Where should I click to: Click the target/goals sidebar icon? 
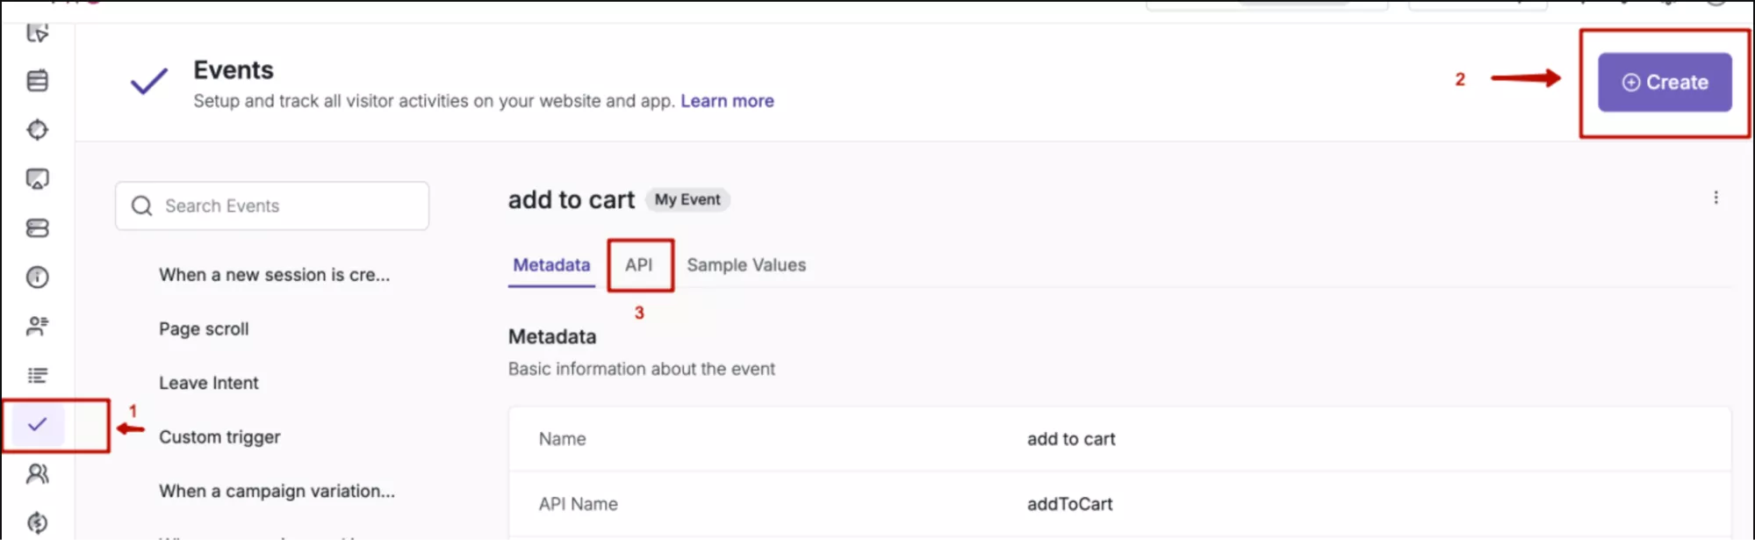(x=38, y=129)
